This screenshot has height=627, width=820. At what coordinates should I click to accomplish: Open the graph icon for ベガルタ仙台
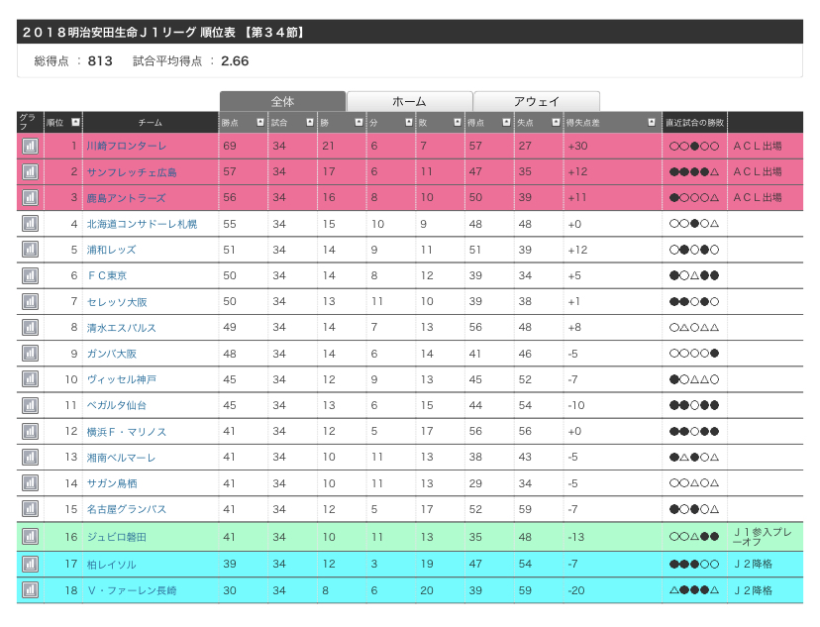pyautogui.click(x=30, y=405)
